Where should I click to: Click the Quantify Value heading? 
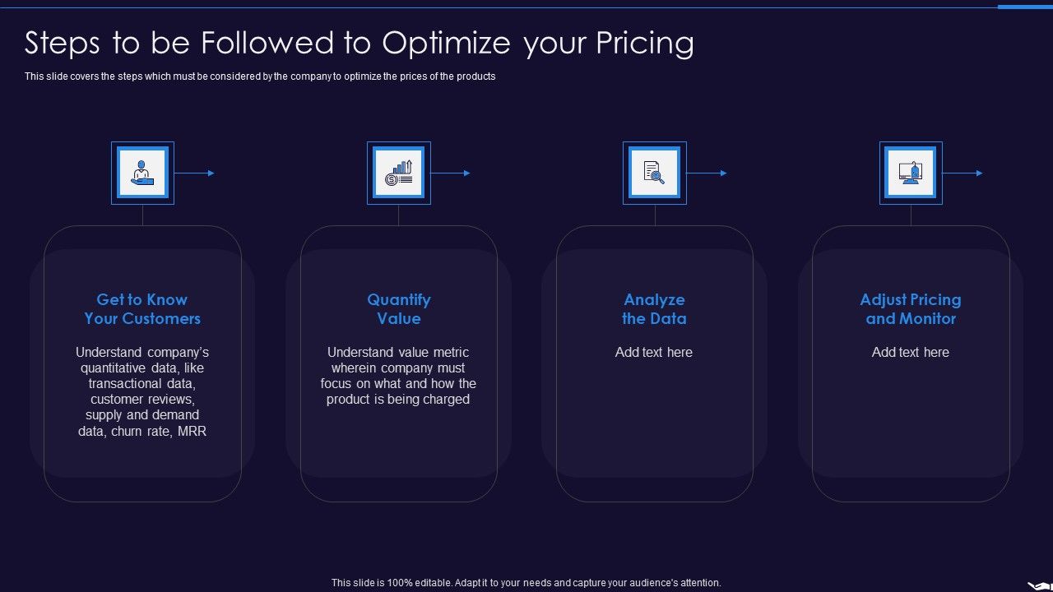[x=399, y=309]
